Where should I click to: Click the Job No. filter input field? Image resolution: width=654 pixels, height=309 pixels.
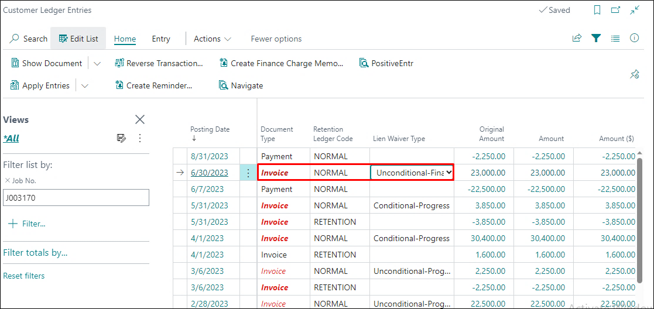(76, 198)
